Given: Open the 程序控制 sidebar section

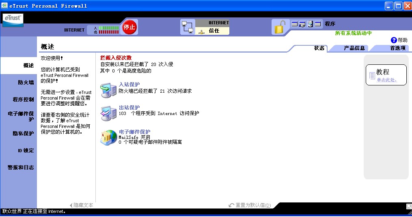Looking at the screenshot, I should 23,99.
